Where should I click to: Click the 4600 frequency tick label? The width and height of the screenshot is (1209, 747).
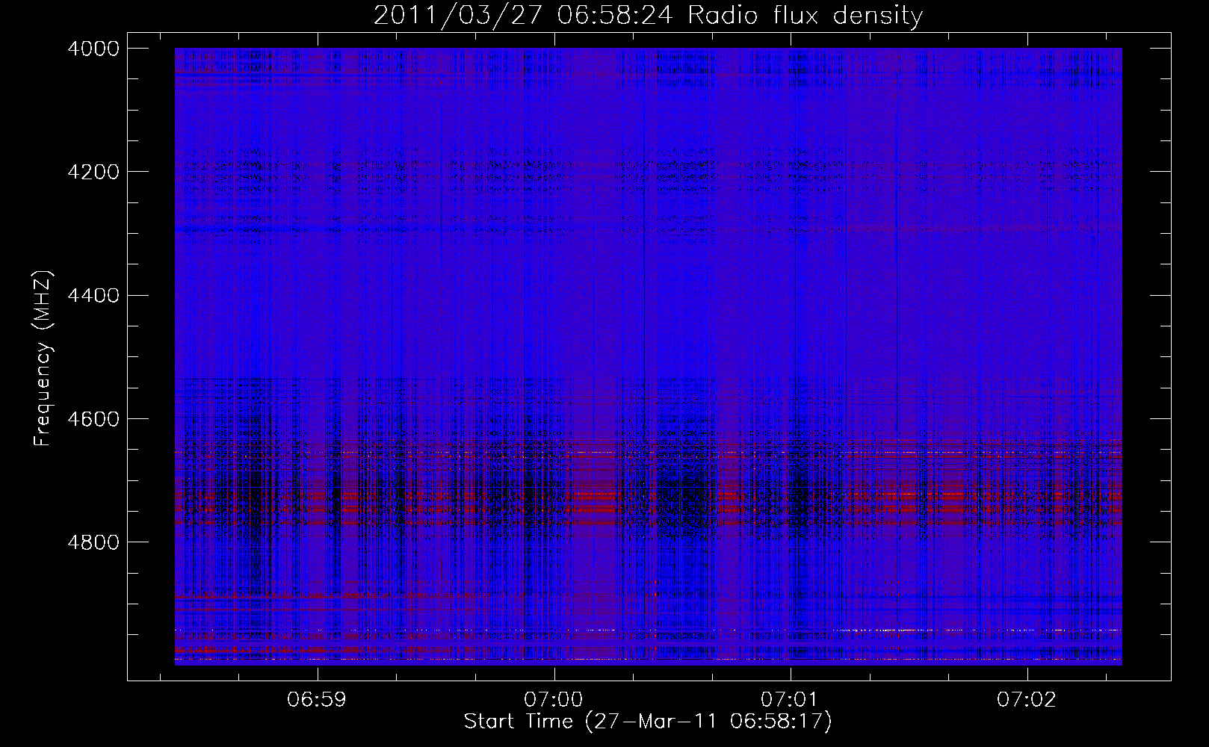pyautogui.click(x=93, y=419)
